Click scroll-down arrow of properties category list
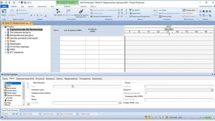215x121 pixels. point(24,104)
